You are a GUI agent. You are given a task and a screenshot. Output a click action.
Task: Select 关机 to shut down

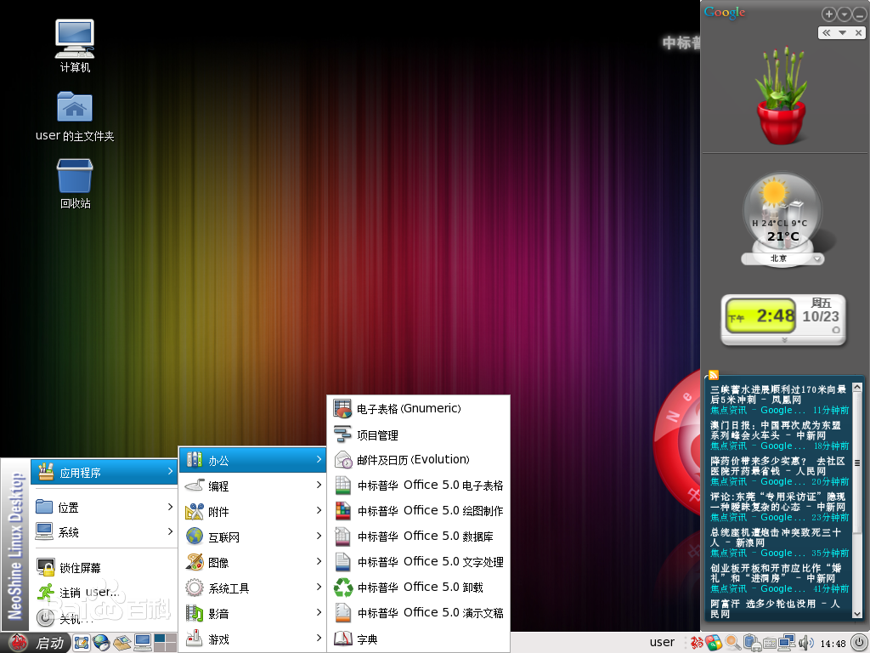[104, 618]
